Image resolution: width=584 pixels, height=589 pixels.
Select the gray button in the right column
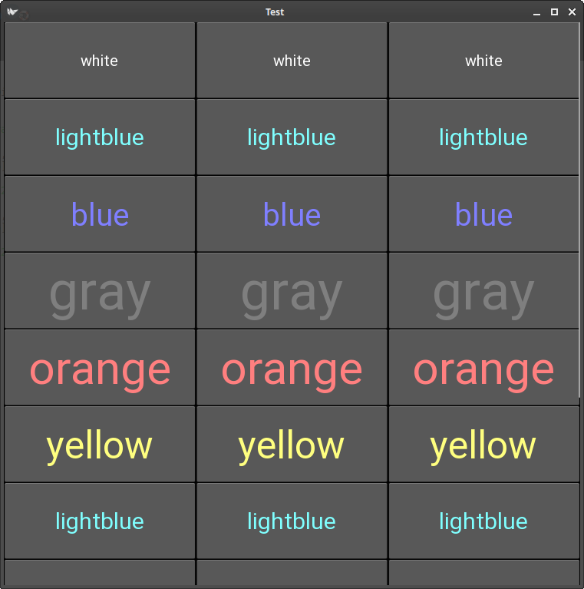483,291
